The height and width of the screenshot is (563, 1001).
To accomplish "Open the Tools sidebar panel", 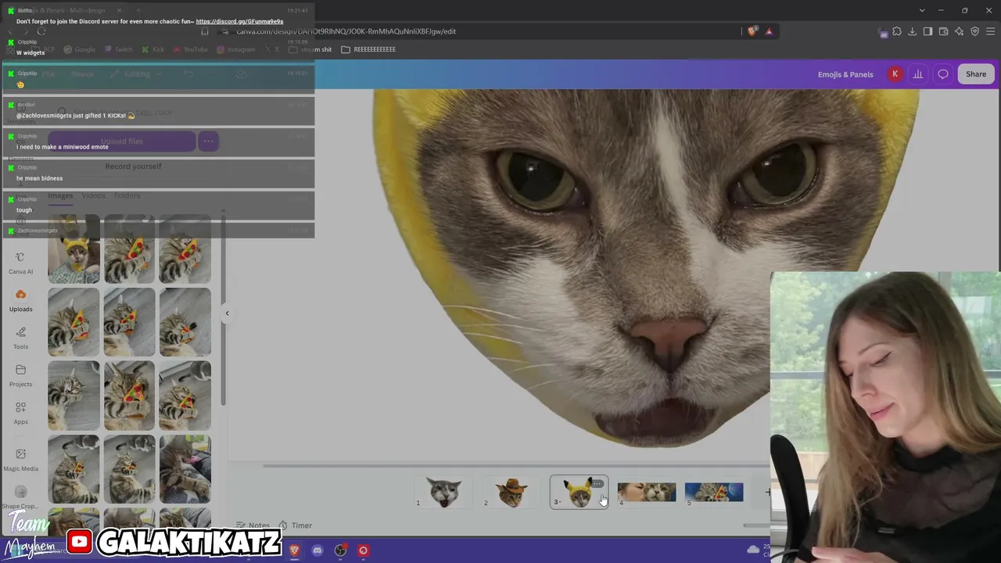I will pos(20,338).
